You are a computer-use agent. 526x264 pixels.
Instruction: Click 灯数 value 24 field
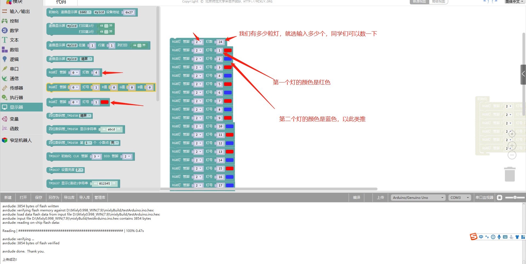coord(220,42)
